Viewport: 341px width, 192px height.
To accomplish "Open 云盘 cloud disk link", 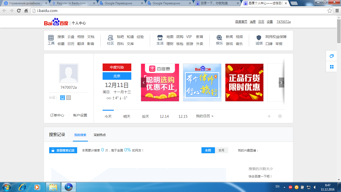I will click(71, 37).
